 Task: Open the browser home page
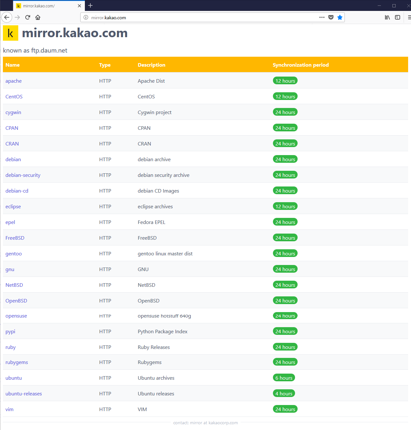pyautogui.click(x=38, y=17)
